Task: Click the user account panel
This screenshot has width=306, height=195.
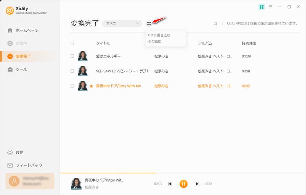Action: point(30,181)
